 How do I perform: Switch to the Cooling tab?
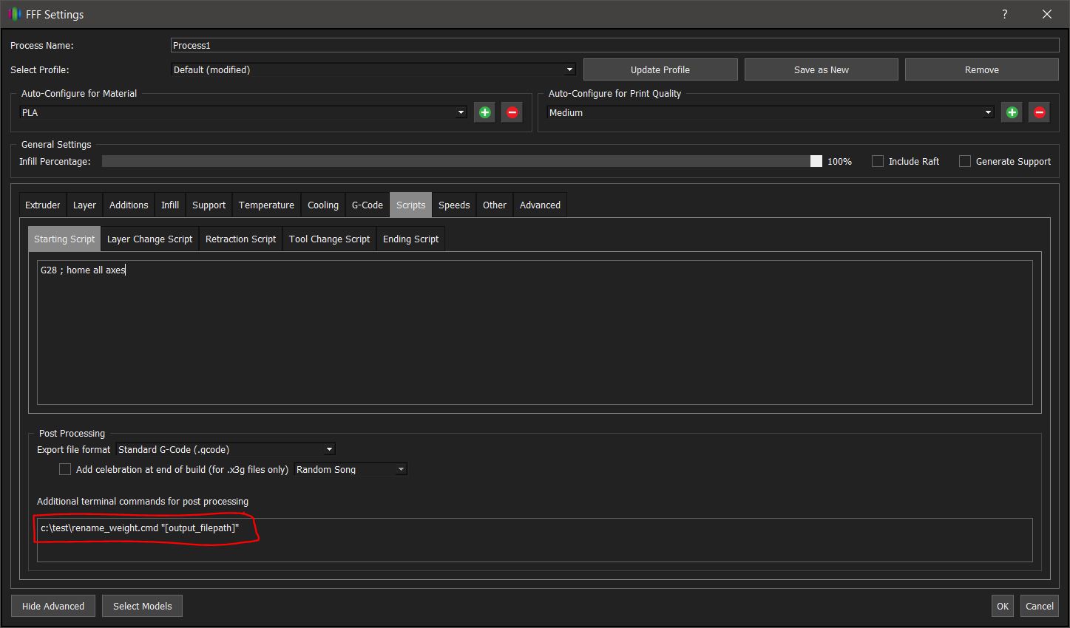tap(323, 205)
